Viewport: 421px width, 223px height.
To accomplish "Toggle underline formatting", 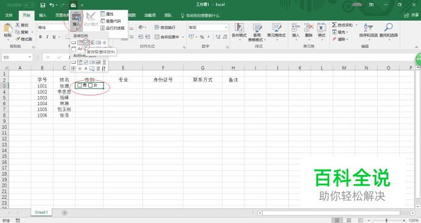I will [54, 36].
